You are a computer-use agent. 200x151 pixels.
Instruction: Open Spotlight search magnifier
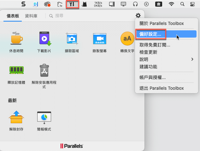(182, 4)
